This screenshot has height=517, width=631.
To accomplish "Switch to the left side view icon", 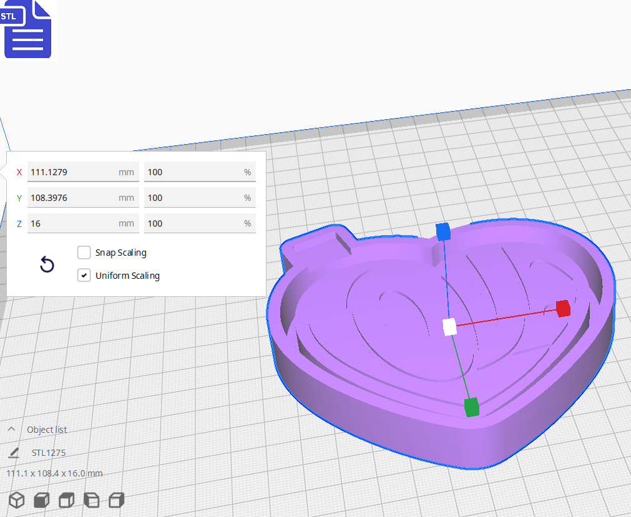I will tap(91, 500).
